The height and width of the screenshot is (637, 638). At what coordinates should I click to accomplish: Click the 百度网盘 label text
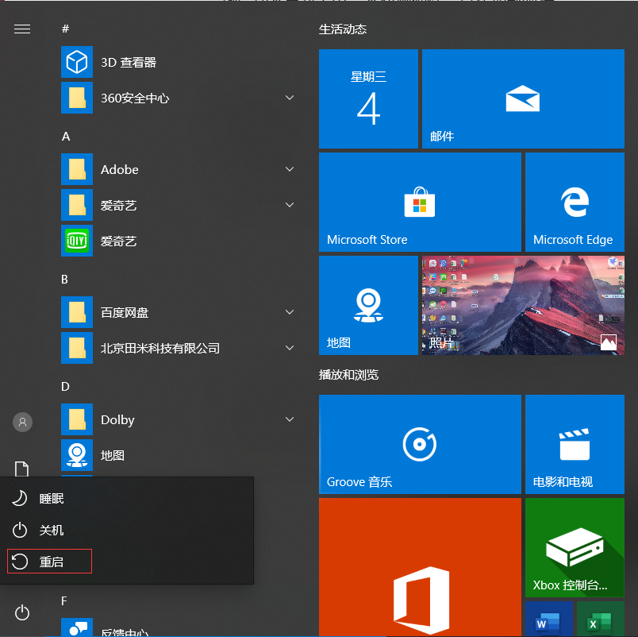tap(125, 312)
